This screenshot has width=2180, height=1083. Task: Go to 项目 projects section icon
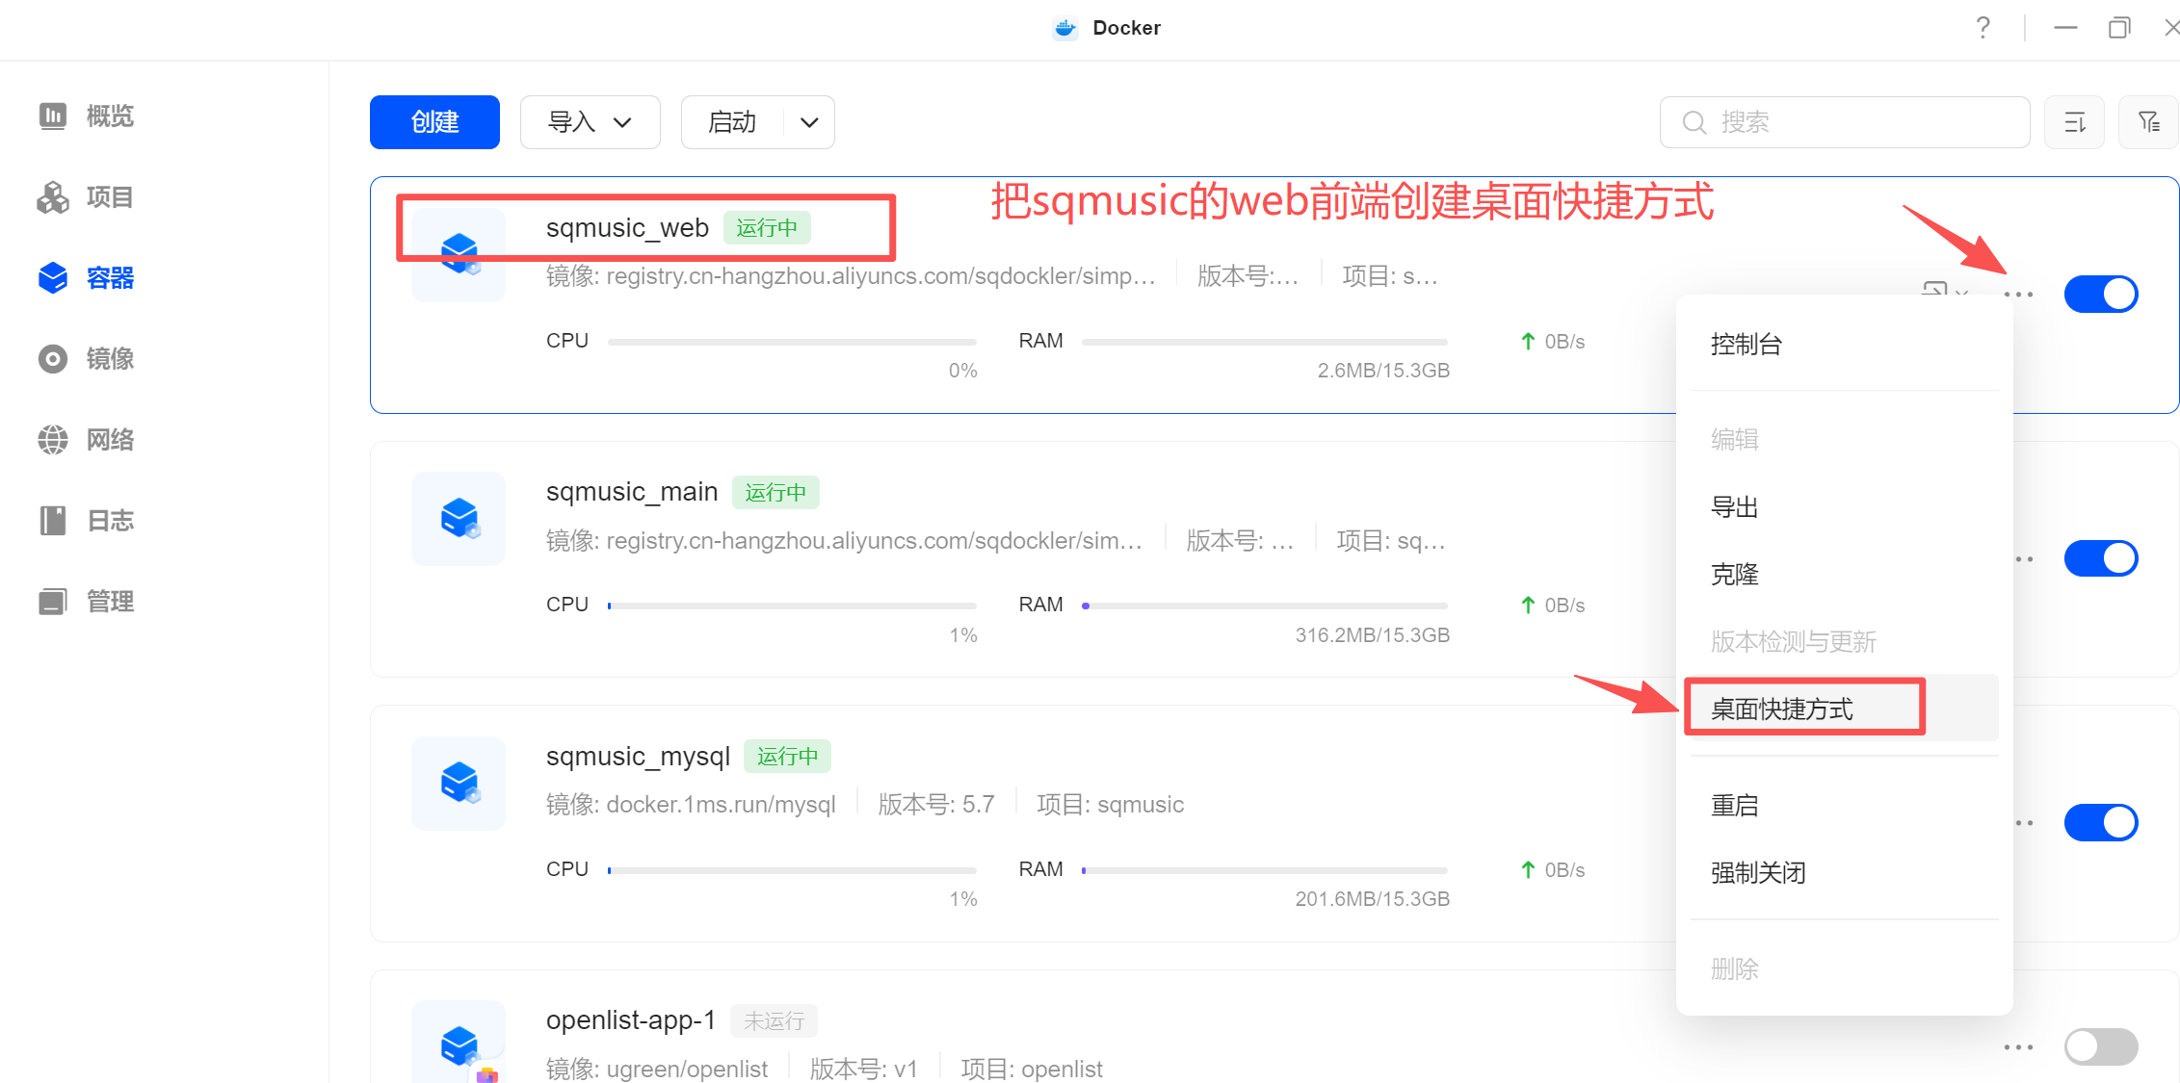pos(53,197)
